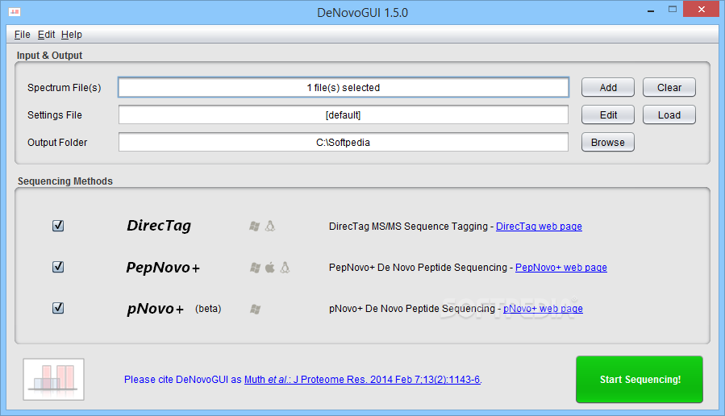Click the DeNovoGUI title bar app icon
725x416 pixels.
[x=15, y=11]
